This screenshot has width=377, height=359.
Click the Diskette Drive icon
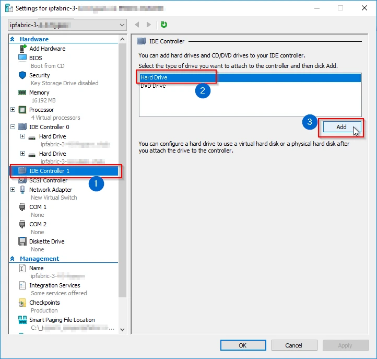pos(22,241)
